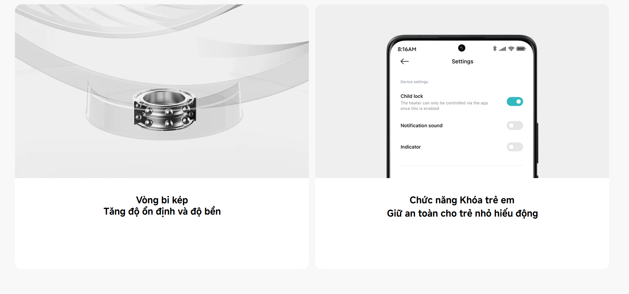Click the battery icon in phone status bar
The image size is (629, 294).
click(521, 49)
